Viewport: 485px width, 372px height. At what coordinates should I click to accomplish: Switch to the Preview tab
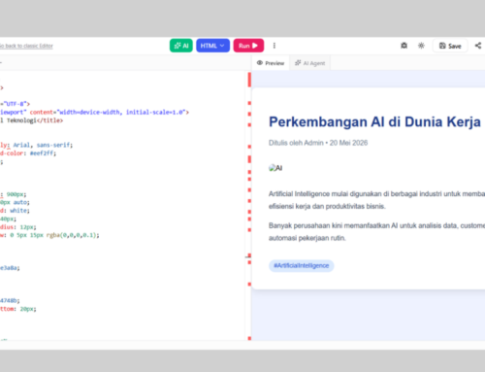point(271,63)
